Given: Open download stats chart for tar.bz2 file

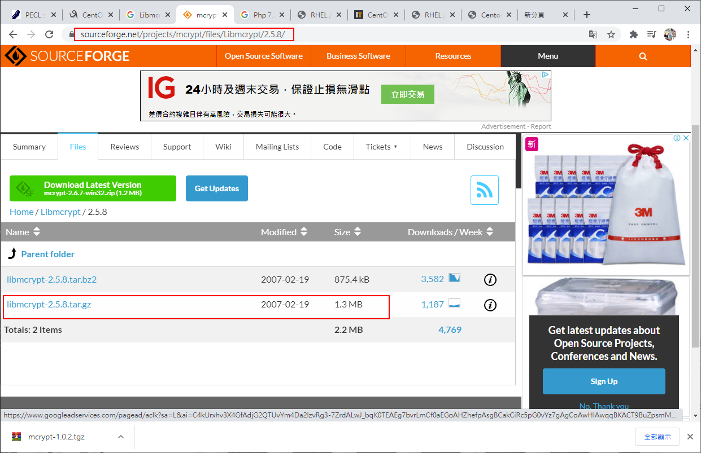Looking at the screenshot, I should tap(454, 278).
